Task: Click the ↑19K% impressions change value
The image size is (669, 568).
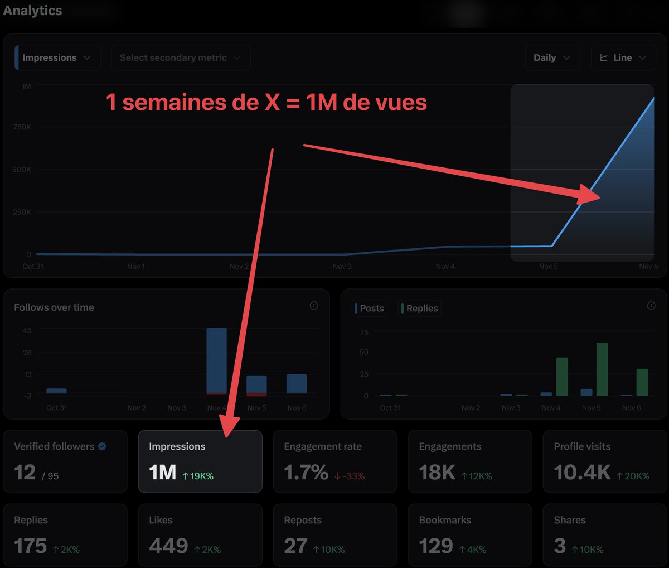Action: pos(198,476)
